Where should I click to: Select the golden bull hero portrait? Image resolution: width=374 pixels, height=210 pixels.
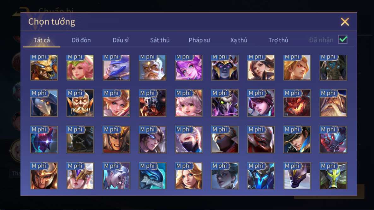tap(44, 68)
